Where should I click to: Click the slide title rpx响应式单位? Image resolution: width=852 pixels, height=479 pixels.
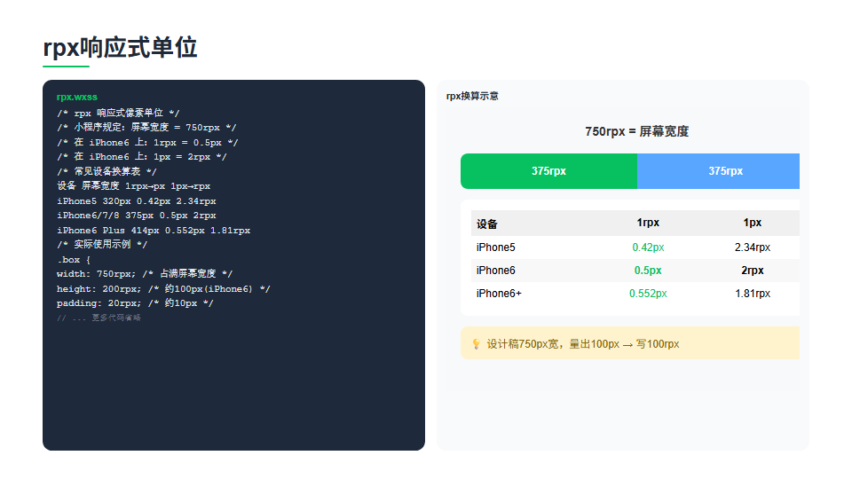point(120,48)
